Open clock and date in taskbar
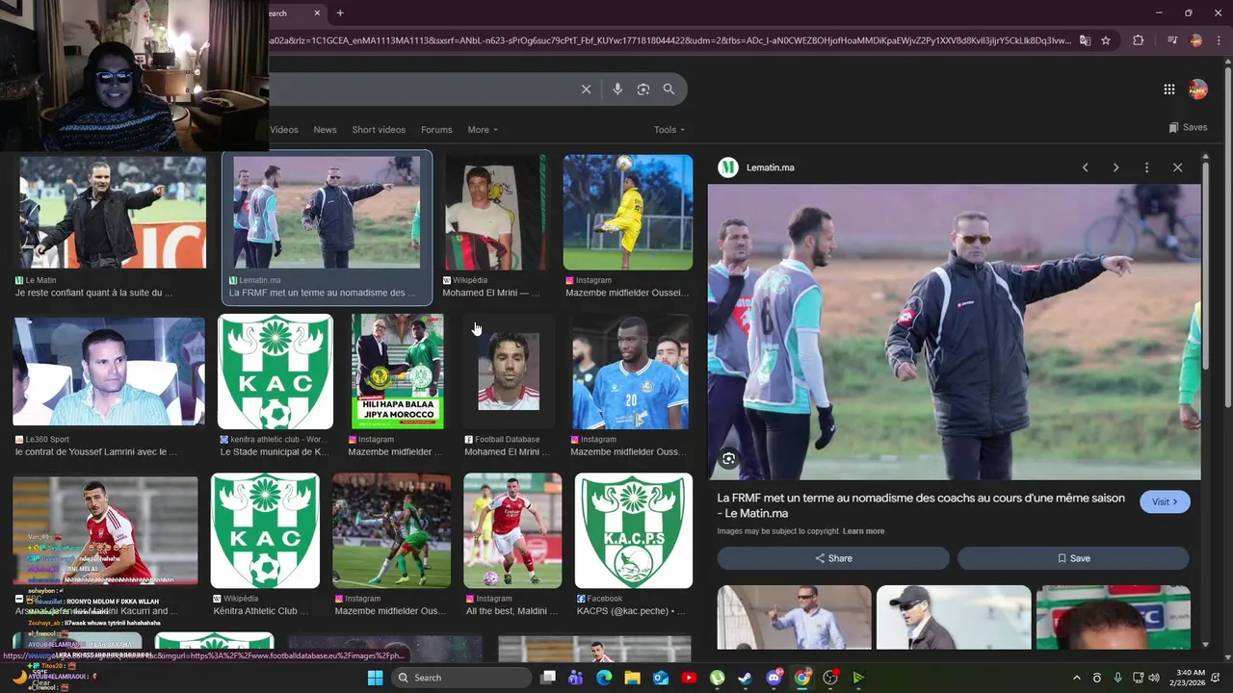The image size is (1233, 693). [1193, 678]
